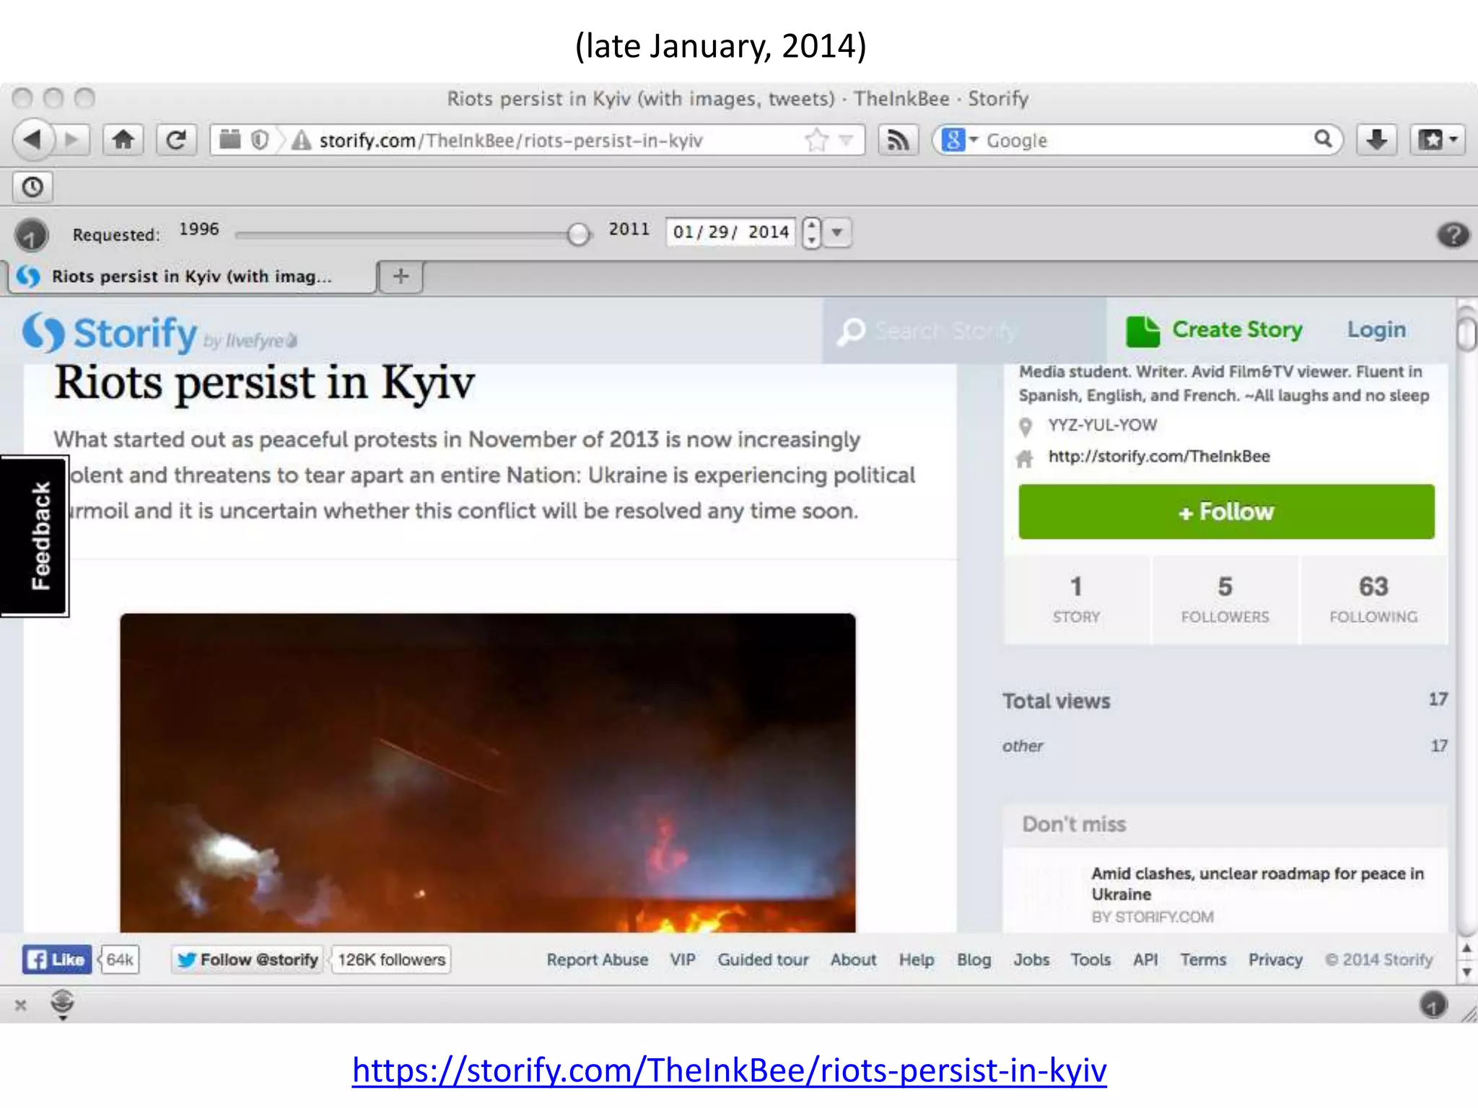Click the riot fire photo thumbnail
Image resolution: width=1478 pixels, height=1108 pixels.
click(x=488, y=773)
